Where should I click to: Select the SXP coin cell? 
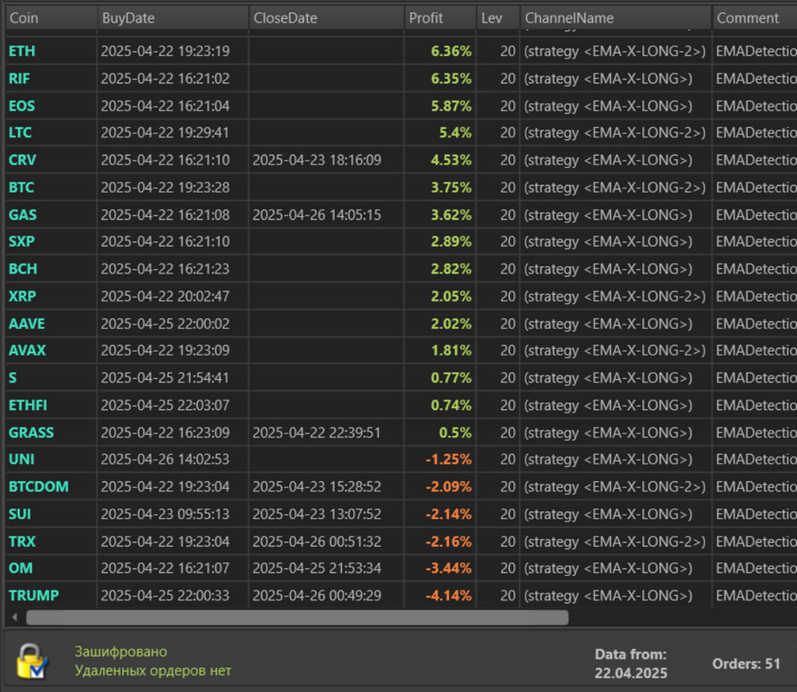51,241
